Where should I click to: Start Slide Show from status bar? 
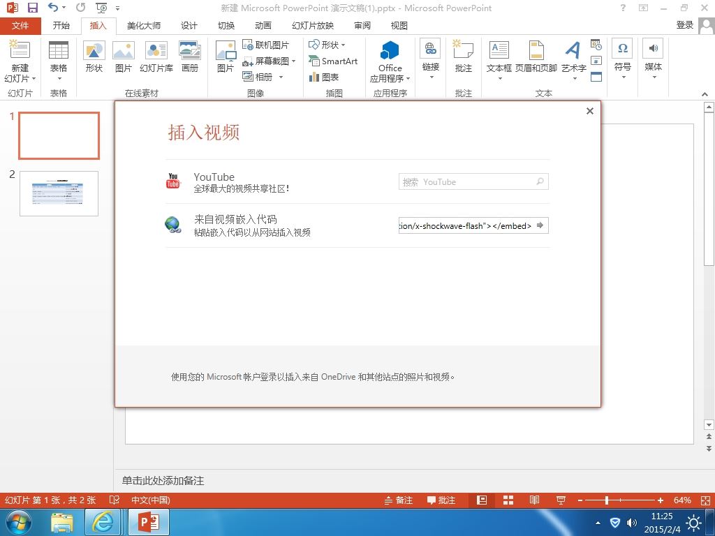(561, 500)
